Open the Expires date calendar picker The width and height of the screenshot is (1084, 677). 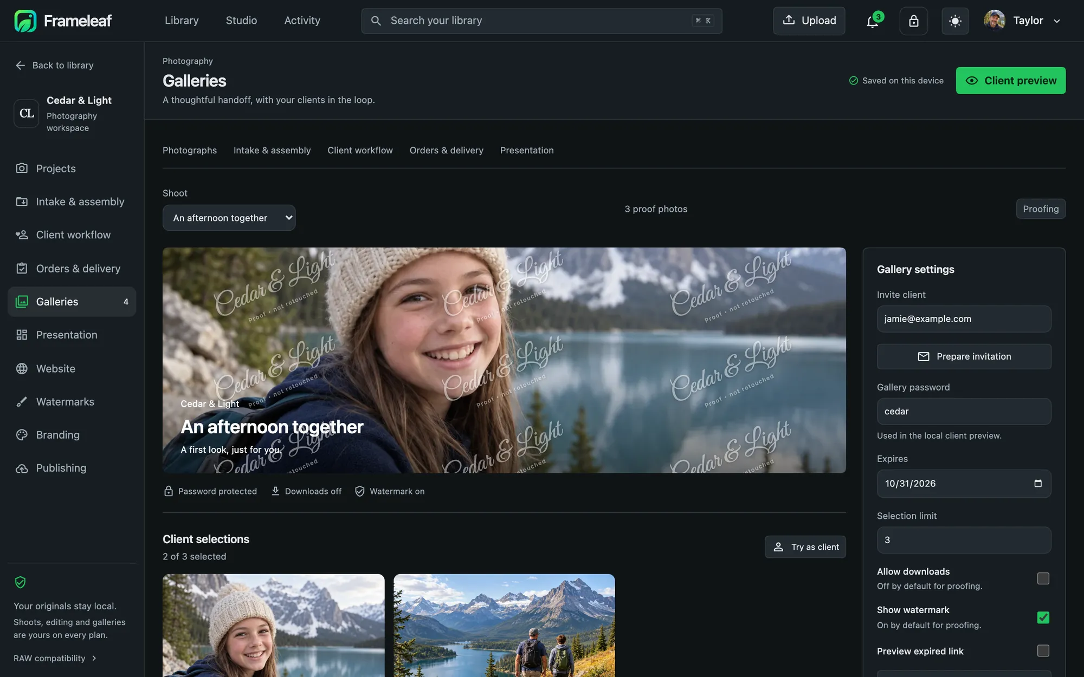(1037, 483)
